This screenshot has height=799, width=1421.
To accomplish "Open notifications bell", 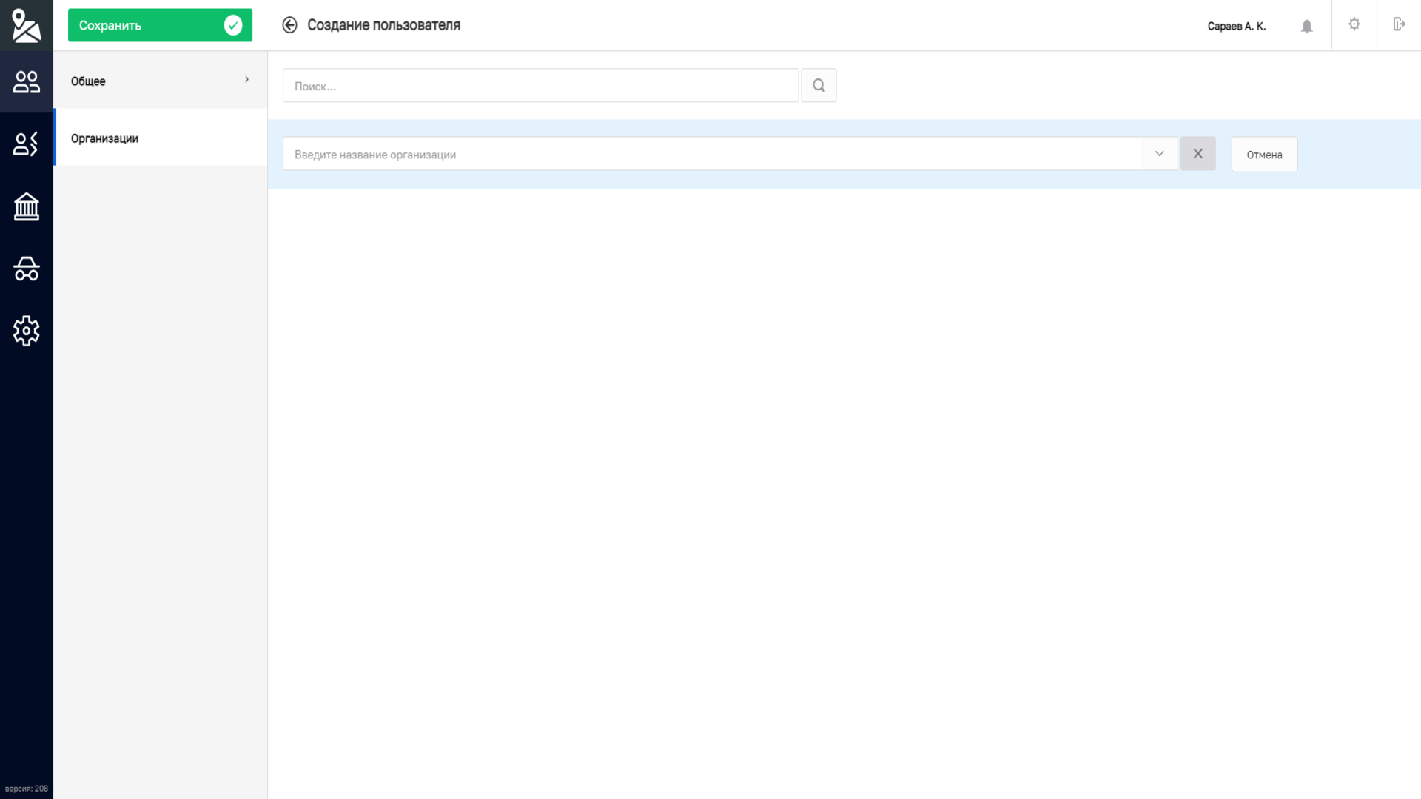I will tap(1306, 27).
